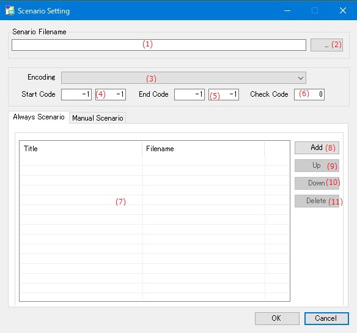Screen dimensions: 357x333
Task: Select the first Start Code input box
Action: 76,94
